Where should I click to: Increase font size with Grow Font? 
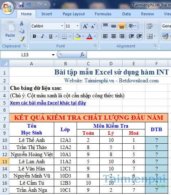(x=85, y=26)
